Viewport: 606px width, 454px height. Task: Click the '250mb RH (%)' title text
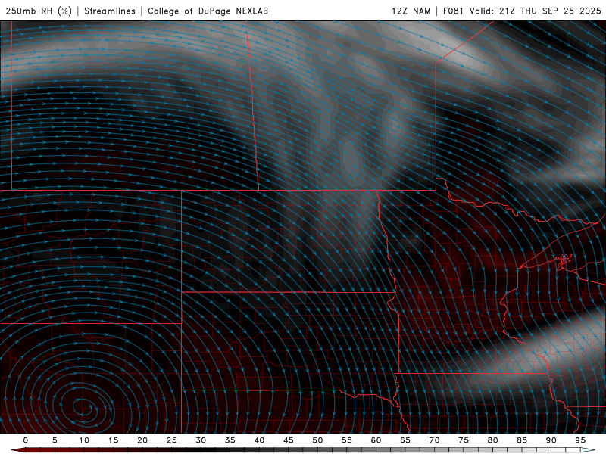(x=39, y=11)
